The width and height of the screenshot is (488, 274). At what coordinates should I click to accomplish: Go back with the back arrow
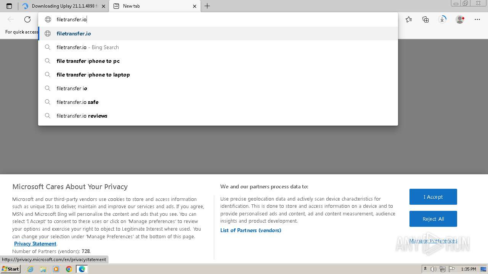click(x=11, y=19)
